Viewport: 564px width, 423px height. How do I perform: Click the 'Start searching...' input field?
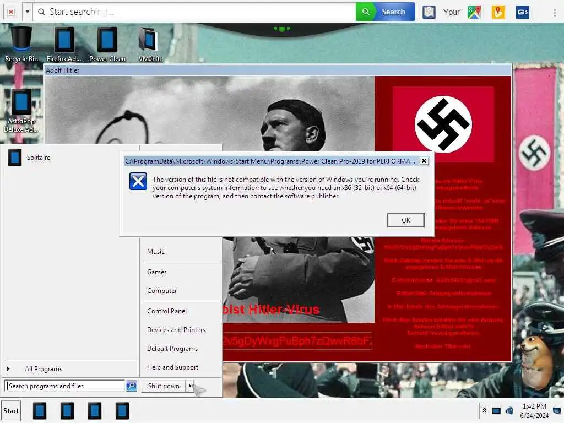(x=194, y=12)
